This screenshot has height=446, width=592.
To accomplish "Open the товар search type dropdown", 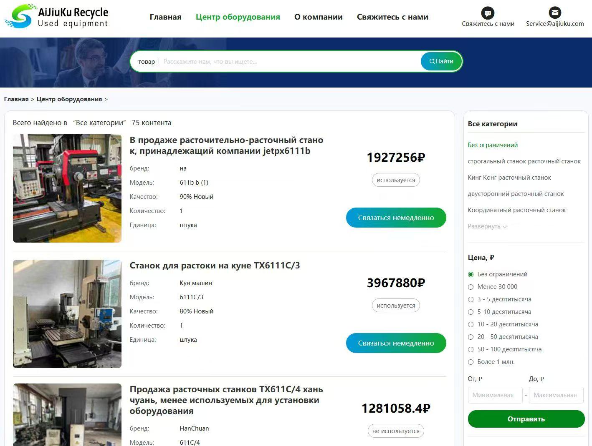I will pos(147,62).
